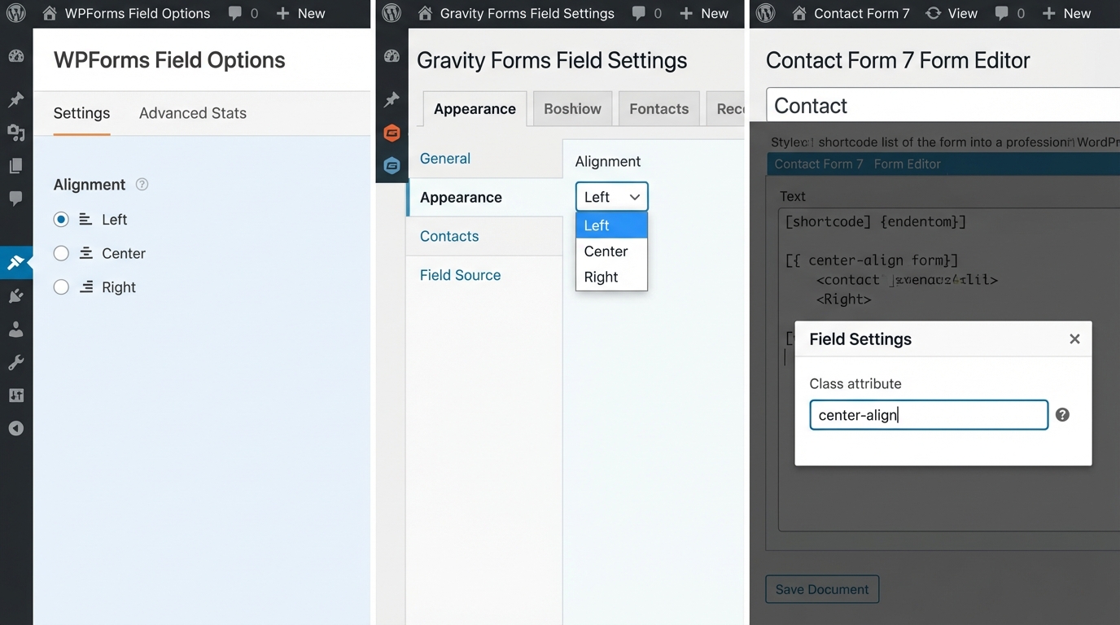This screenshot has height=625, width=1120.
Task: Open Comments via the speech bubble sidebar icon
Action: pyautogui.click(x=16, y=199)
